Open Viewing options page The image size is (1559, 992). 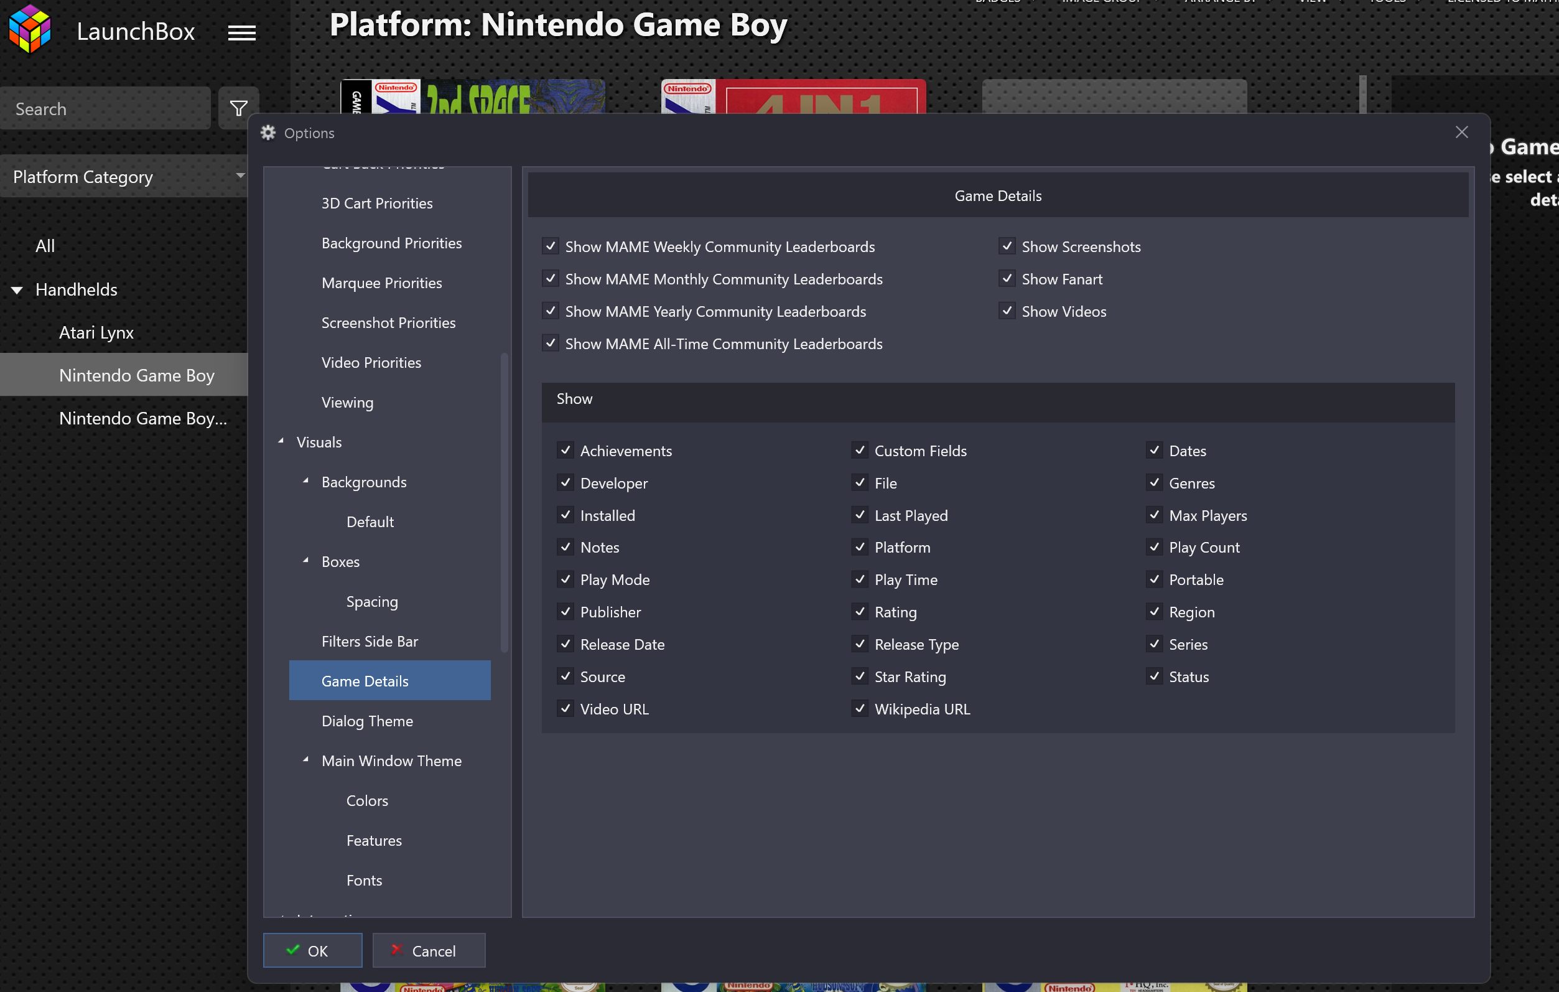[347, 402]
